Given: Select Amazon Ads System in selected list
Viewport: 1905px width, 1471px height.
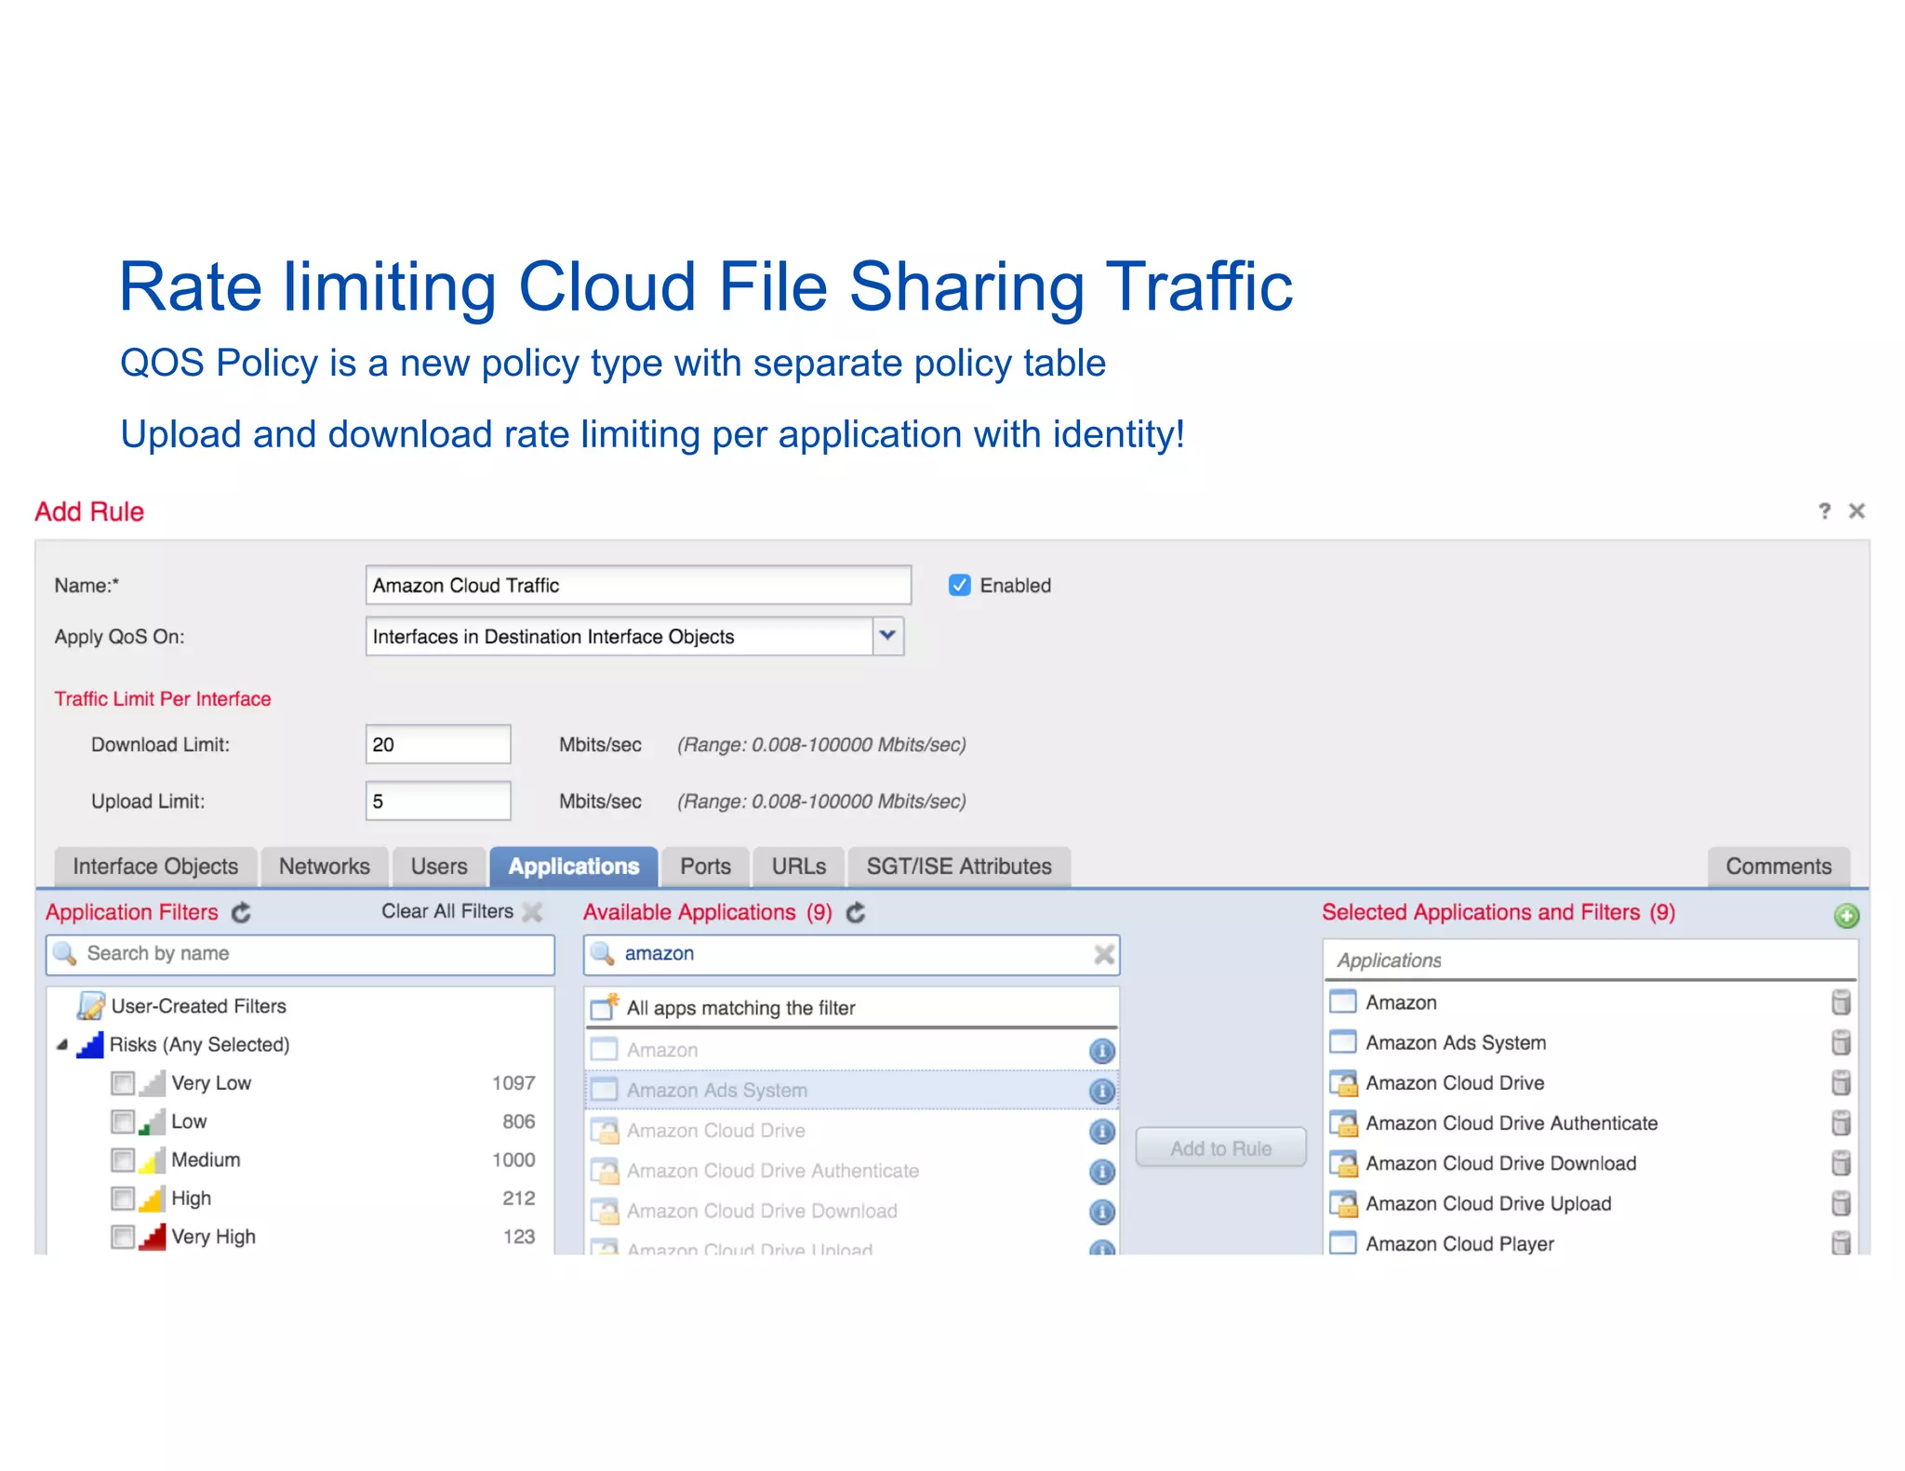Looking at the screenshot, I should pos(1591,1042).
